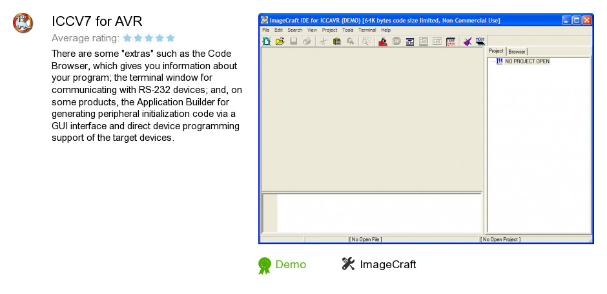Screen dimensions: 607x294
Task: Click the Paste clipboard icon
Action: point(337,41)
